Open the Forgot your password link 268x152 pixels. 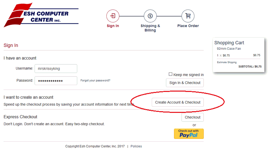95,81
